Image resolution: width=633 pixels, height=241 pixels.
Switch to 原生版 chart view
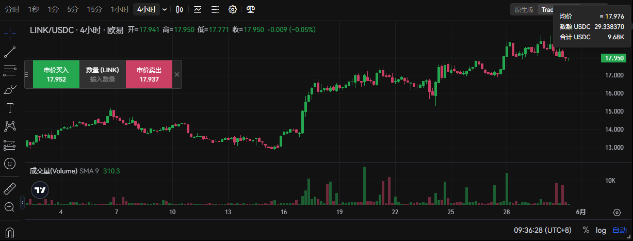tap(524, 9)
